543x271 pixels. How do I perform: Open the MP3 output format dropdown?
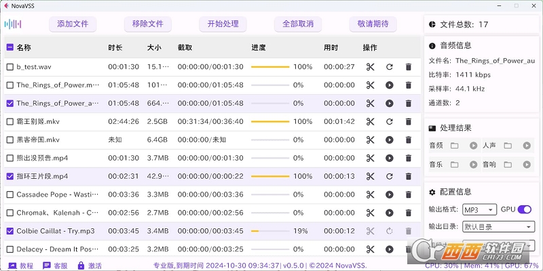480,209
